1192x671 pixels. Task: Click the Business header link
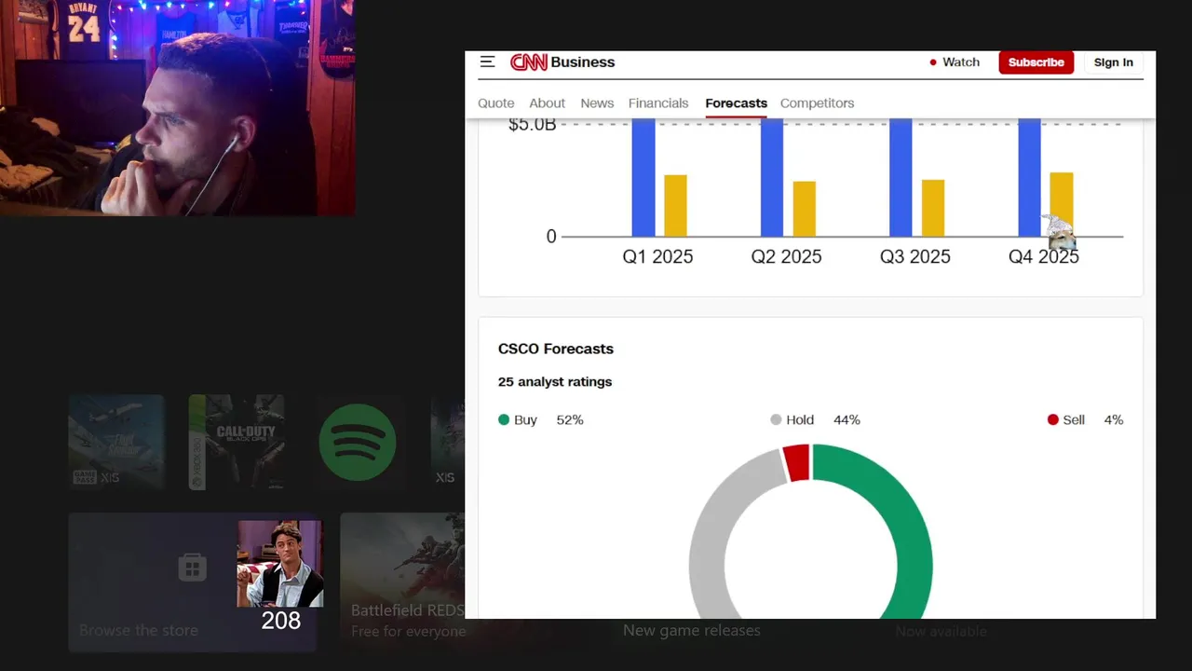[583, 62]
